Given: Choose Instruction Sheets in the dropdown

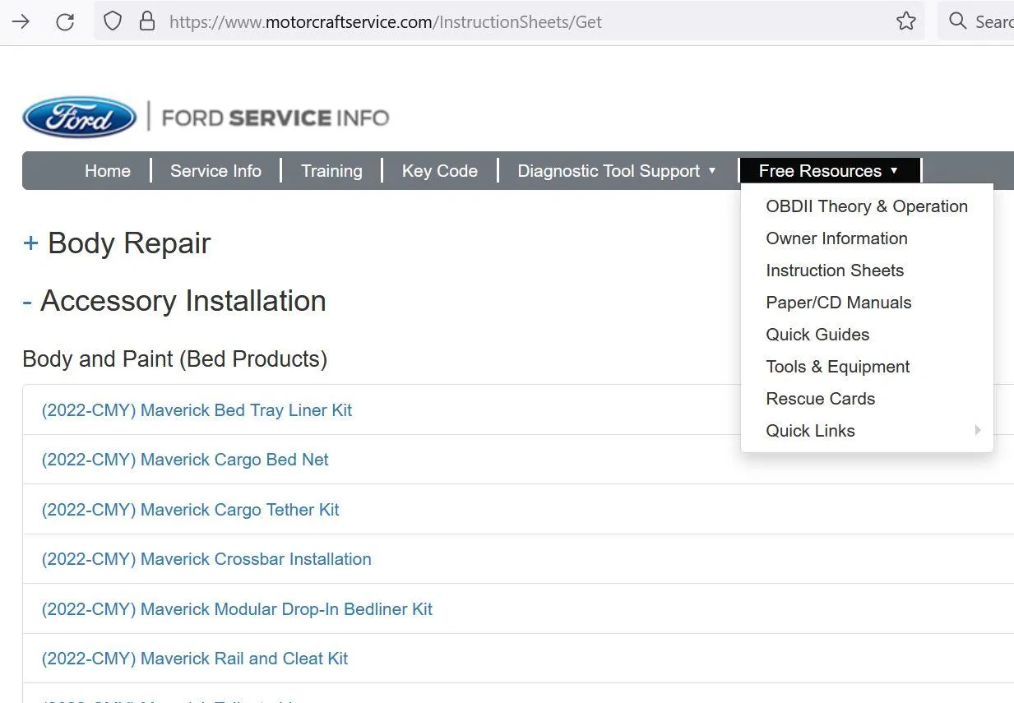Looking at the screenshot, I should click(835, 271).
